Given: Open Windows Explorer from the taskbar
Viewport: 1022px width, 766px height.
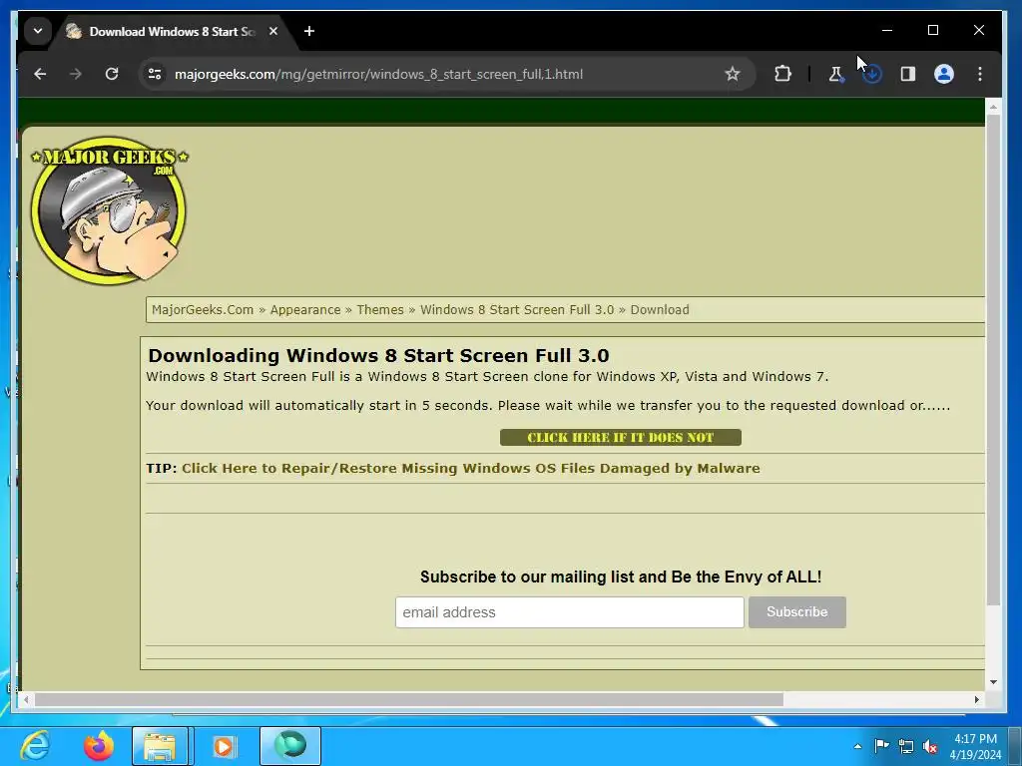Looking at the screenshot, I should click(x=160, y=746).
